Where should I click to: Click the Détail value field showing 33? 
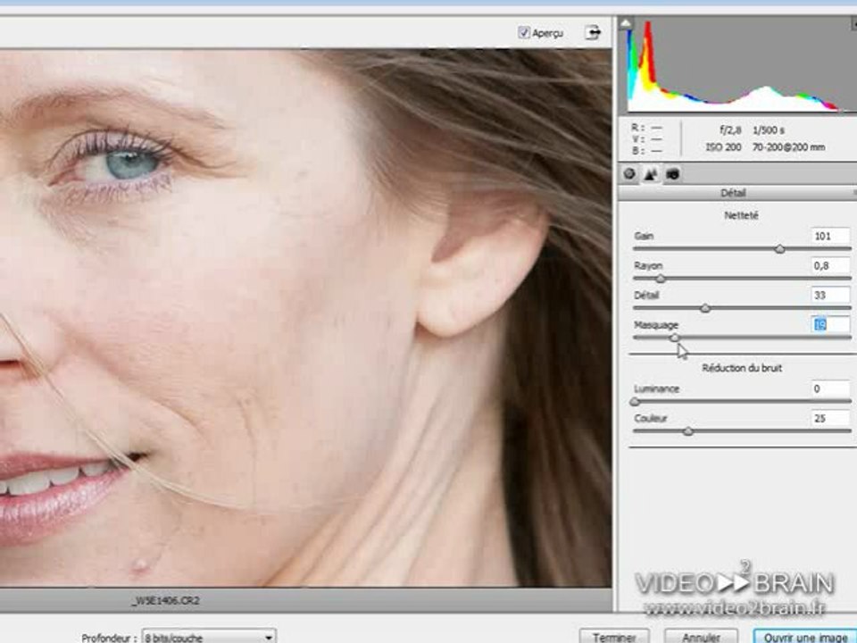click(x=829, y=296)
